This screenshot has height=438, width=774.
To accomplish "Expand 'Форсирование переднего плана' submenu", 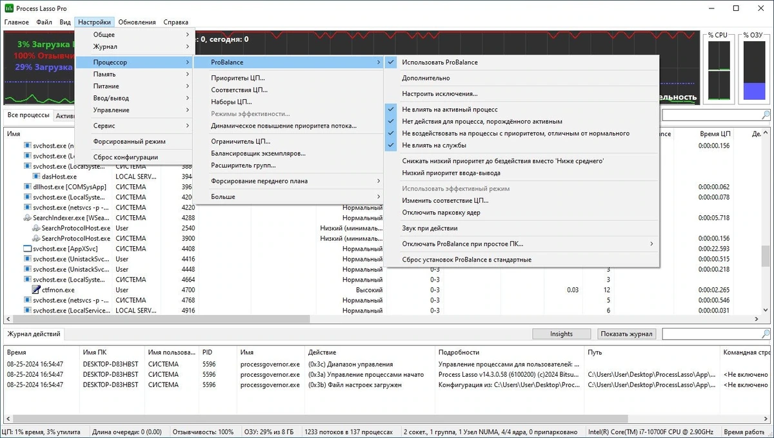I will click(288, 181).
